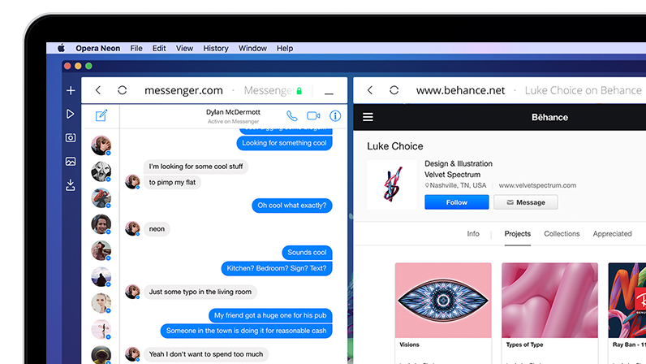Click the Behance logo in header
Screen dimensions: 646x364
tap(549, 117)
